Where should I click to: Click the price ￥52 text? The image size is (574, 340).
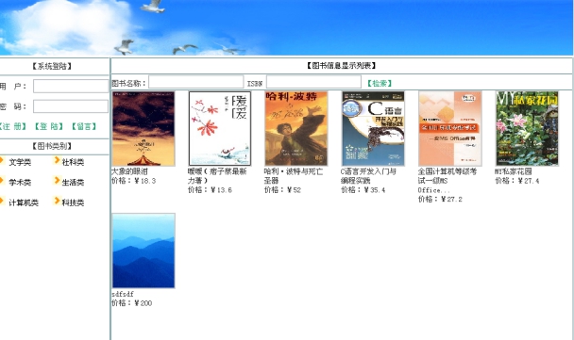282,190
